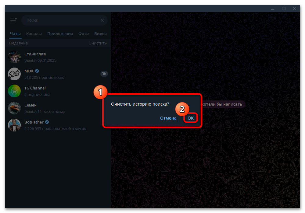Close the Telegram window
Viewport: 305px width, 213px height.
coord(295,9)
